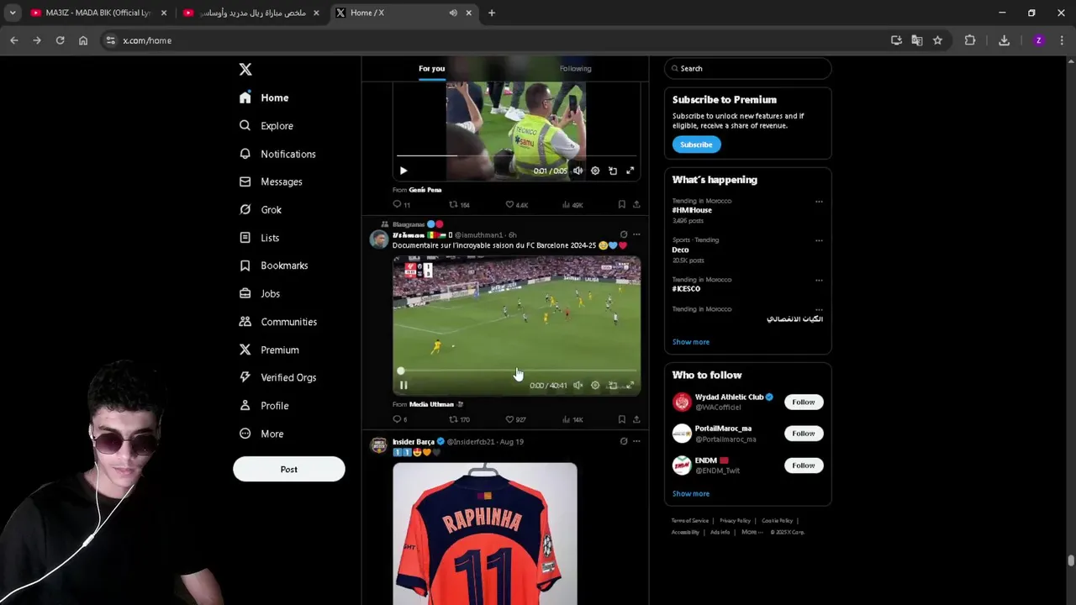1076x605 pixels.
Task: Repost the Uthman post with 170 reposts
Action: [x=459, y=419]
